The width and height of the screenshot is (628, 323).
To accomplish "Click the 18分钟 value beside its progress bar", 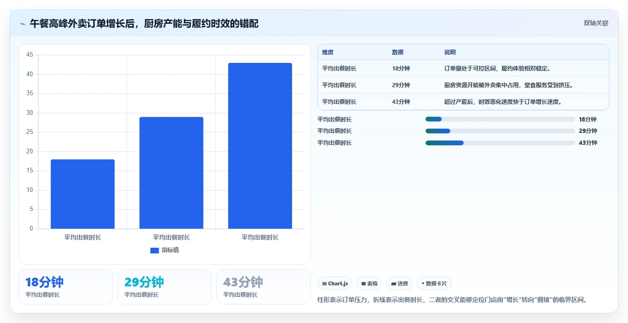I will [587, 120].
